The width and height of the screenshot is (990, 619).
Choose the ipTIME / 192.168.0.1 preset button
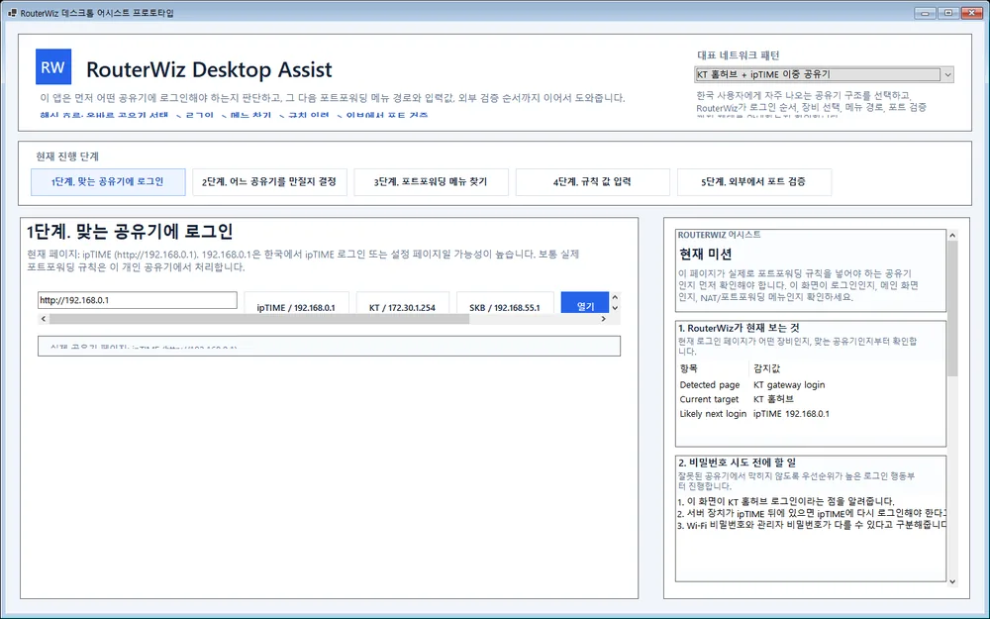pyautogui.click(x=296, y=302)
